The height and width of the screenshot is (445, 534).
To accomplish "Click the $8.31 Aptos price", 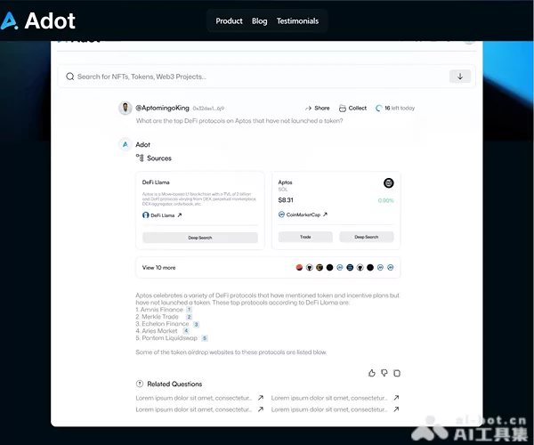I will (286, 200).
